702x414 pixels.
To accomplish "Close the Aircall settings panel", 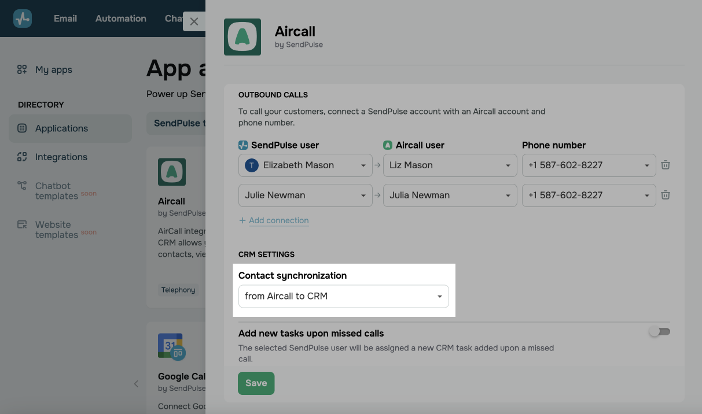I will (x=194, y=21).
